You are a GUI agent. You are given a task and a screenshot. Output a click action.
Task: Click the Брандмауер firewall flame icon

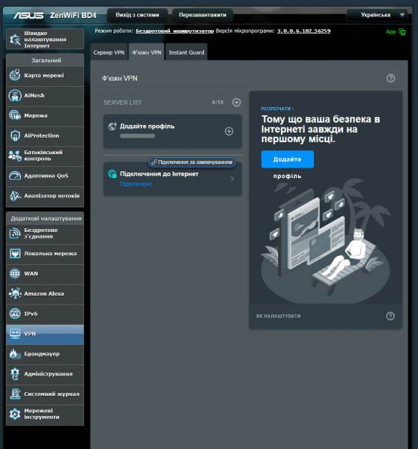(15, 354)
